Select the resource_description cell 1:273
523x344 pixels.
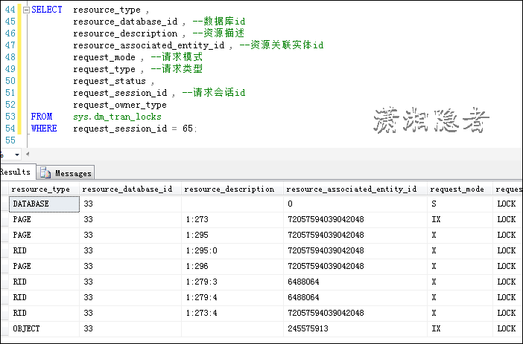click(232, 219)
